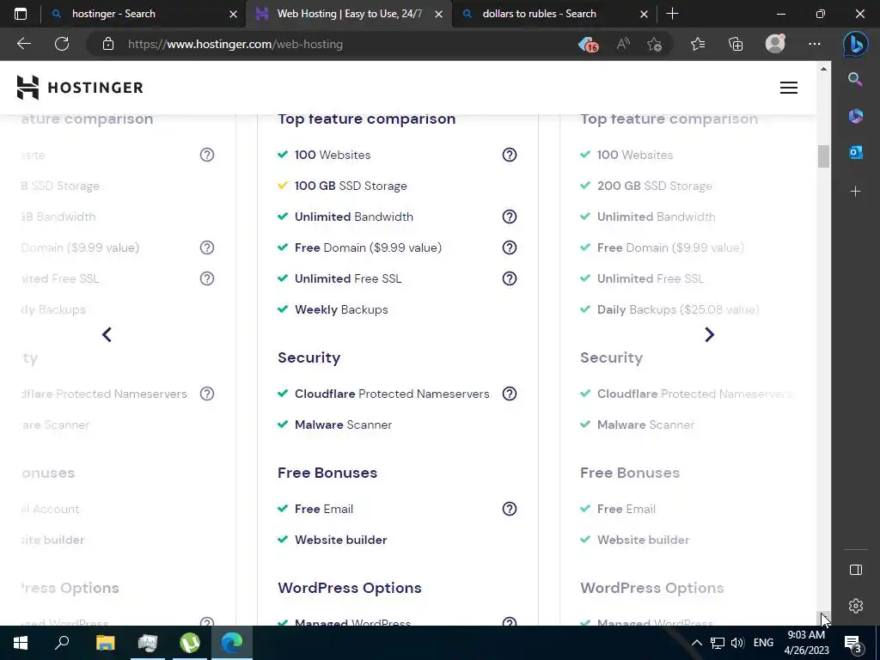
Task: Open sidebar search icon
Action: (855, 79)
